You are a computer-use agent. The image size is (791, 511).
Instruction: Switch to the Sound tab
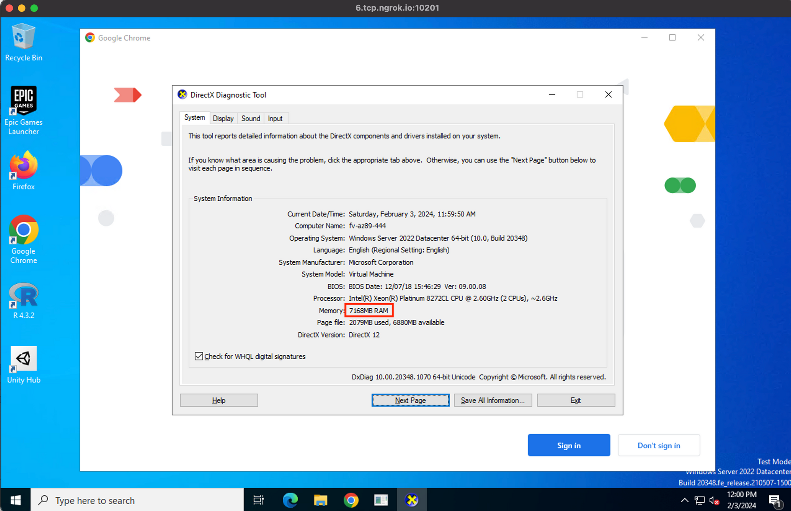coord(251,119)
